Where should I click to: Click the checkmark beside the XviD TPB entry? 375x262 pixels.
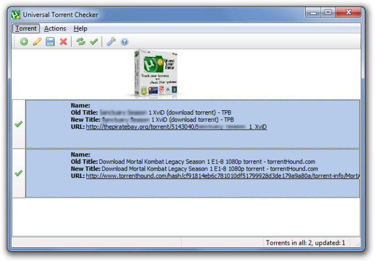pos(19,124)
